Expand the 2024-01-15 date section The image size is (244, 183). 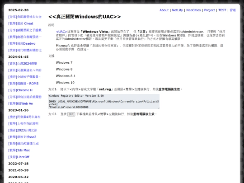point(19,57)
